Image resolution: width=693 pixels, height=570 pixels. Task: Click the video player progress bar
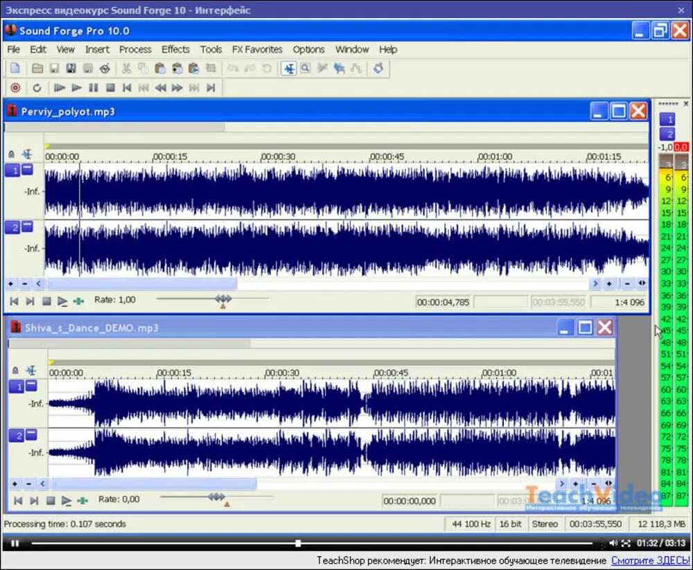pyautogui.click(x=312, y=543)
